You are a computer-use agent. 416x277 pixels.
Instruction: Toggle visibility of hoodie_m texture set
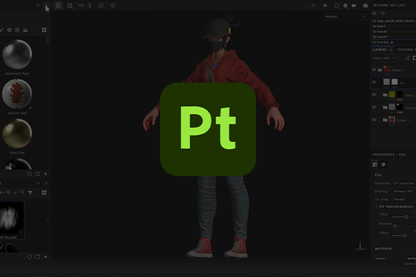coord(374,42)
